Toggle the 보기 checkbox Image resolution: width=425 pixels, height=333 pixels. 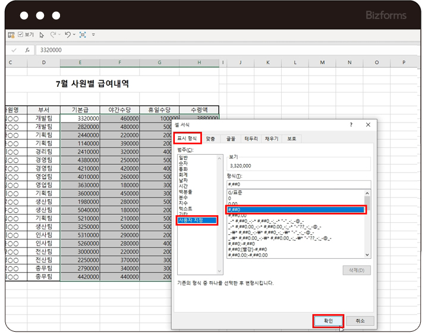coord(21,35)
